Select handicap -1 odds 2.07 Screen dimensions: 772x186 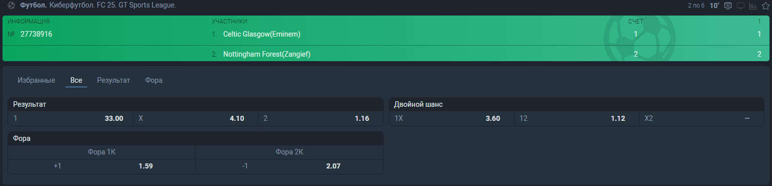pyautogui.click(x=289, y=166)
